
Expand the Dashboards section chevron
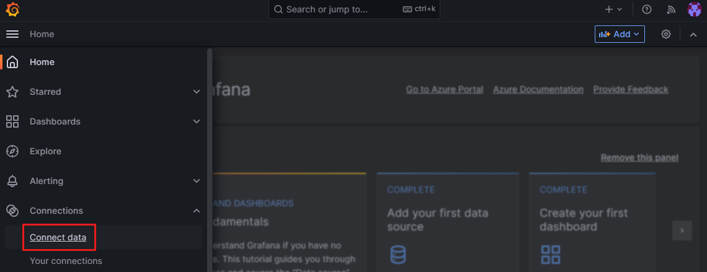coord(197,121)
